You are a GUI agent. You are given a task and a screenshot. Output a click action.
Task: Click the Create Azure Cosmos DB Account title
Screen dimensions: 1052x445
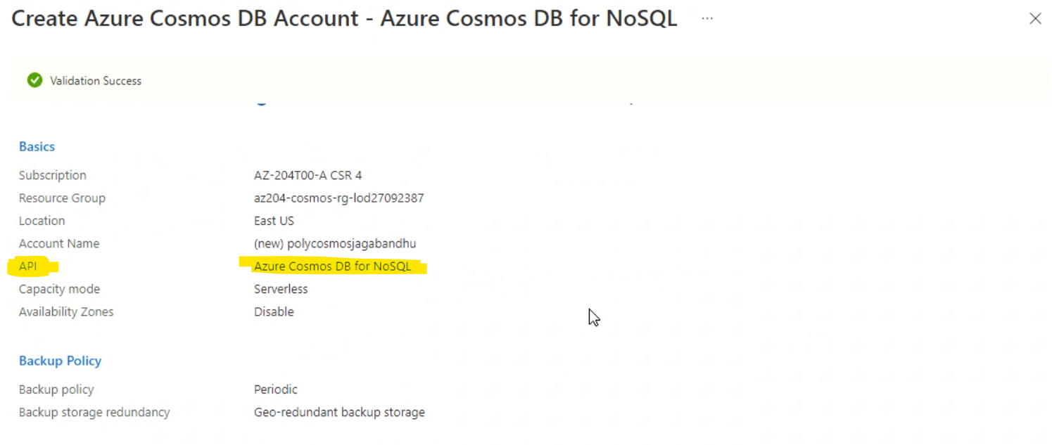pos(344,18)
